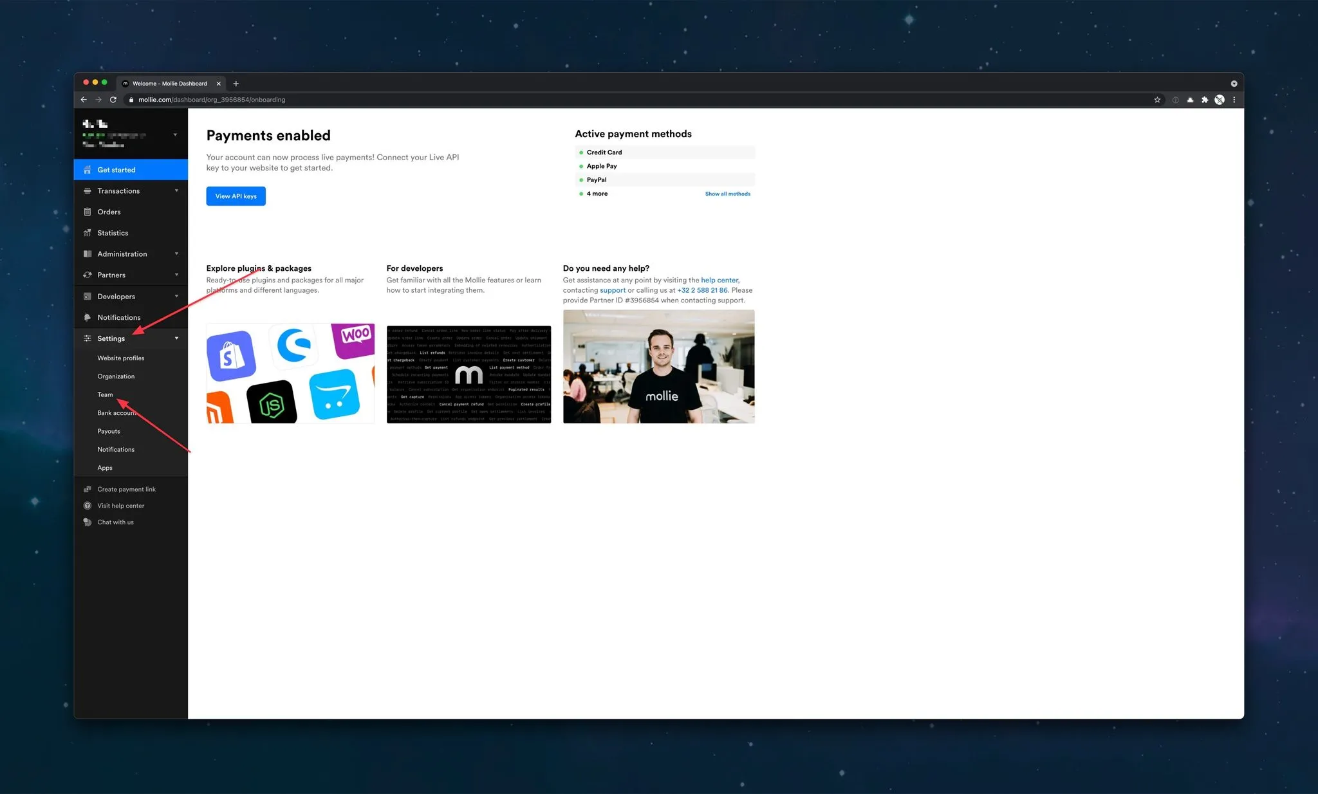Click the Administration book icon
The height and width of the screenshot is (794, 1318).
pyautogui.click(x=88, y=254)
